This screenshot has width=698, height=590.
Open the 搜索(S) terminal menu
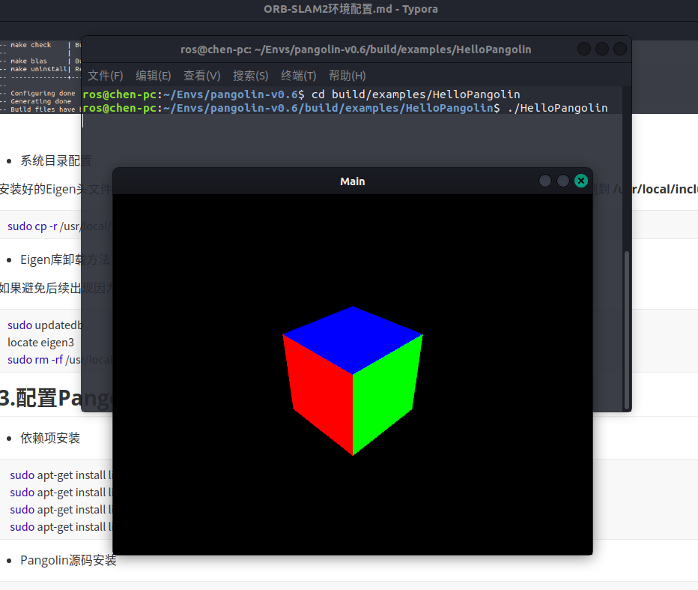(251, 76)
